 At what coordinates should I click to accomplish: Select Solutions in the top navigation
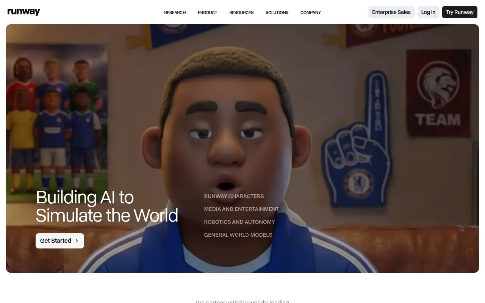click(277, 12)
